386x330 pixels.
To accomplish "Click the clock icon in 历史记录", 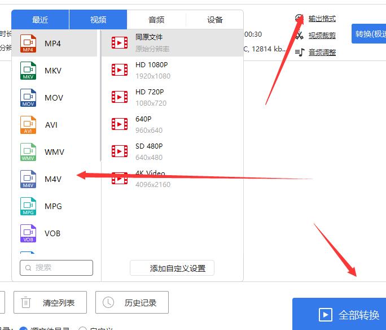I will (x=108, y=302).
